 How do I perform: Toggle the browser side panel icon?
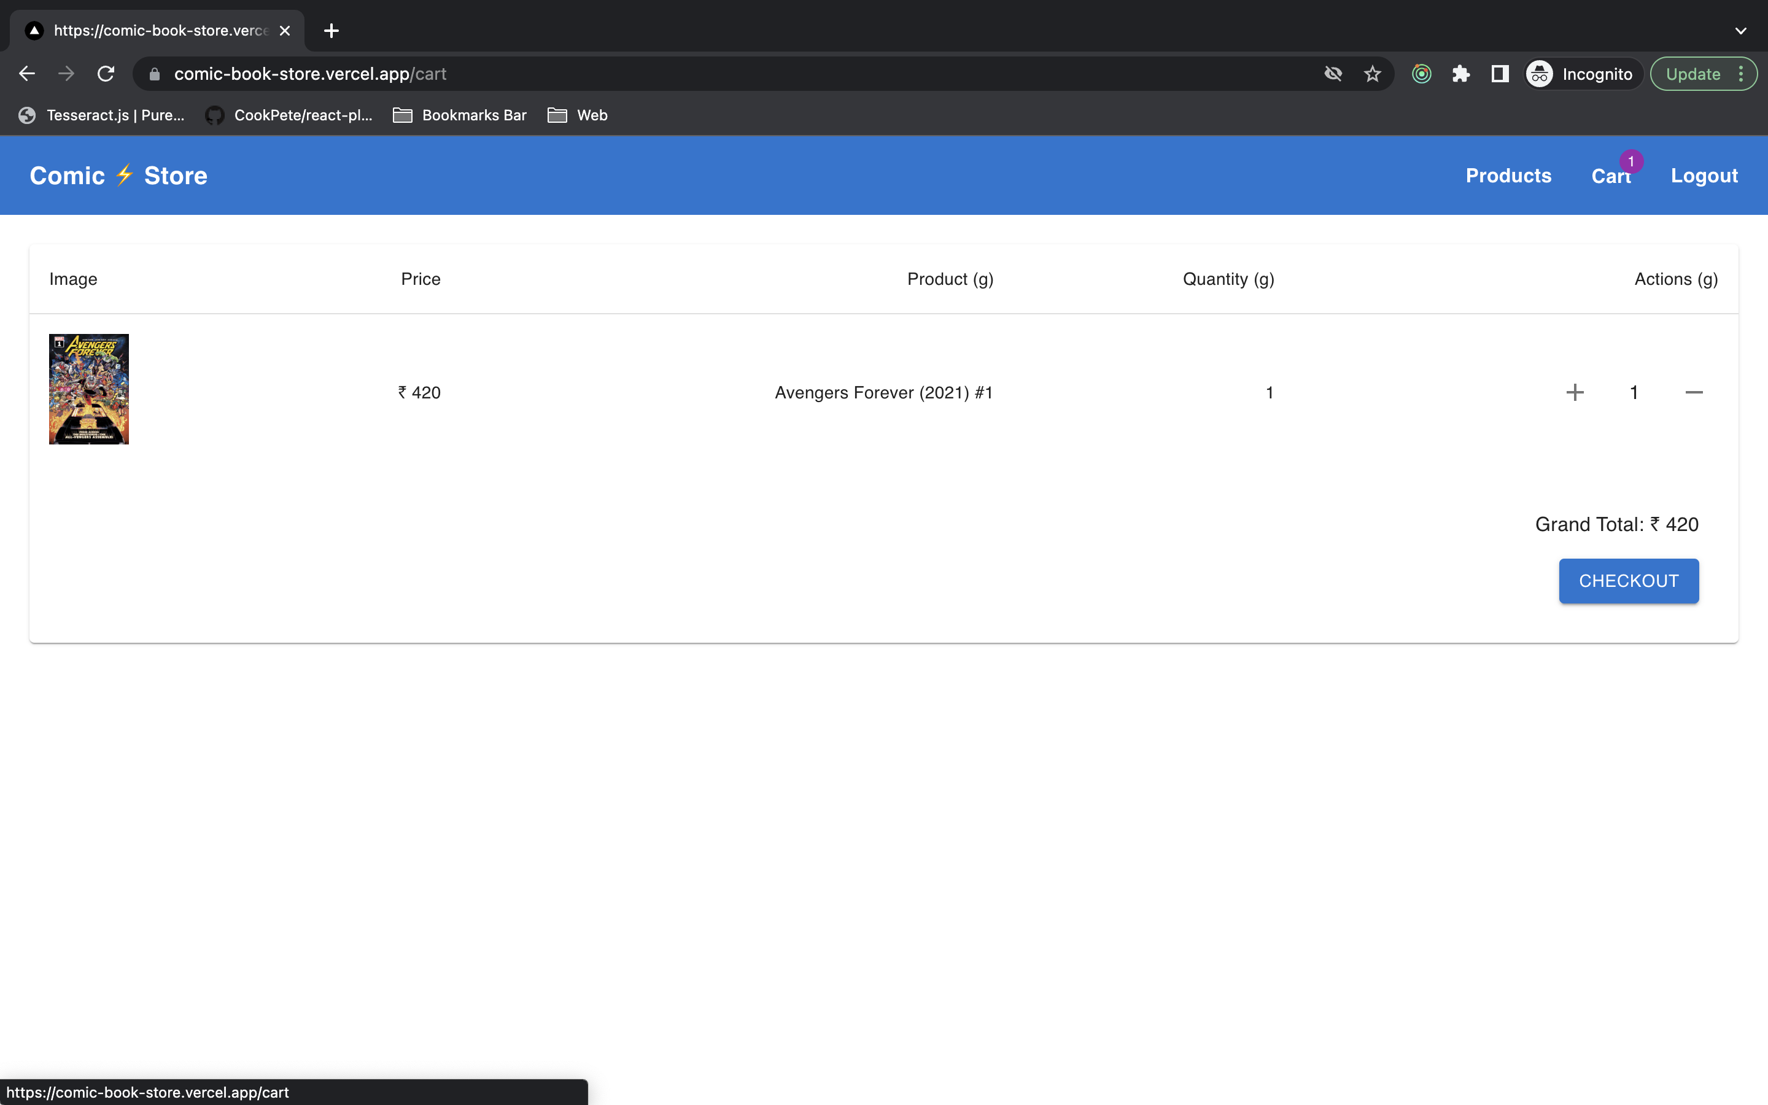pyautogui.click(x=1500, y=74)
